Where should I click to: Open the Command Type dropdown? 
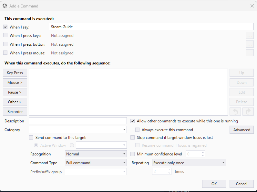(96, 163)
